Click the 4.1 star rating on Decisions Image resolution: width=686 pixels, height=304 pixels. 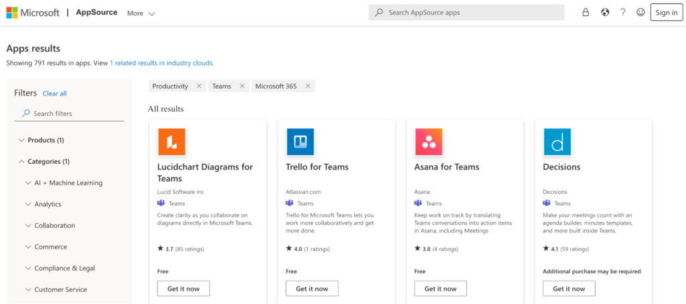tap(551, 249)
